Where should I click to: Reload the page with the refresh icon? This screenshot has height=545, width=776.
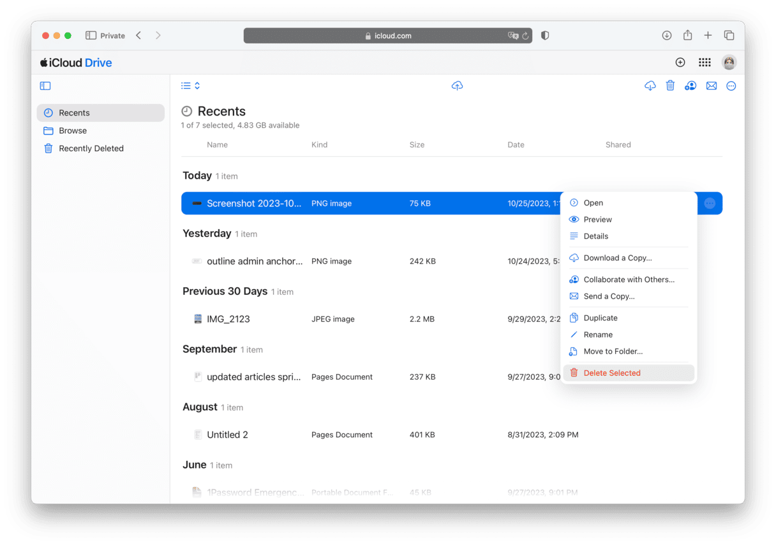(525, 36)
